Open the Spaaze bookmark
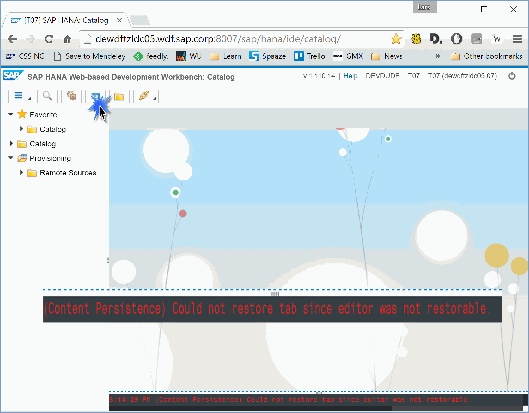The width and height of the screenshot is (529, 413). point(267,56)
